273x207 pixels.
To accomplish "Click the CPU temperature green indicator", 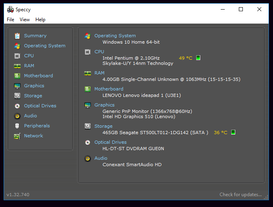I will click(198, 58).
